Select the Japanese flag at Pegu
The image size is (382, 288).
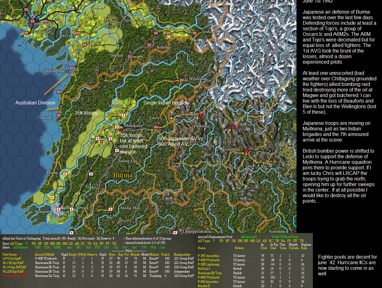[x=72, y=209]
